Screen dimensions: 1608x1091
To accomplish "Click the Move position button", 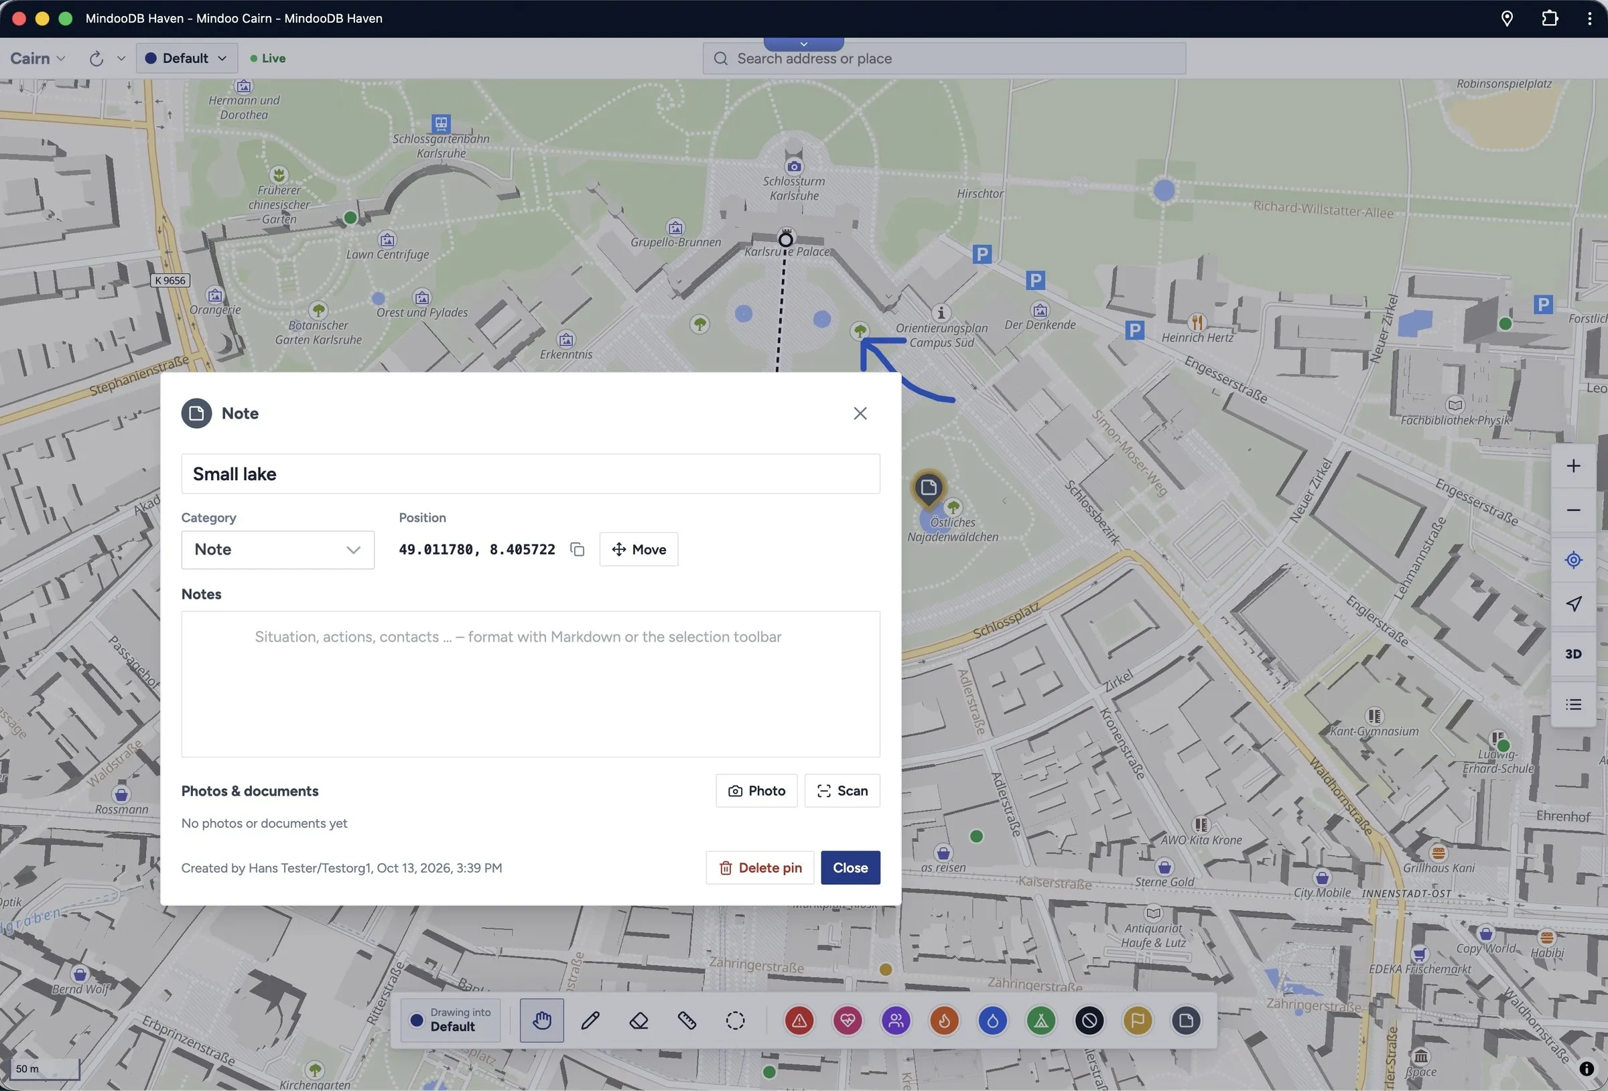I will point(639,549).
